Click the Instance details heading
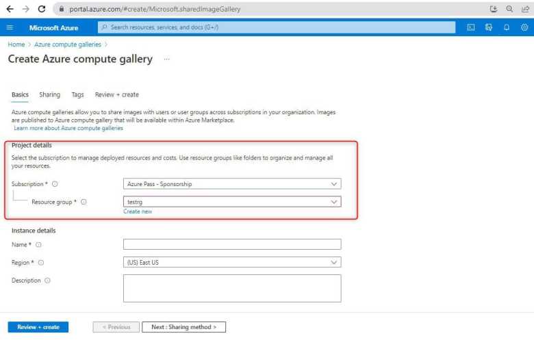This screenshot has height=340, width=534. pyautogui.click(x=34, y=231)
